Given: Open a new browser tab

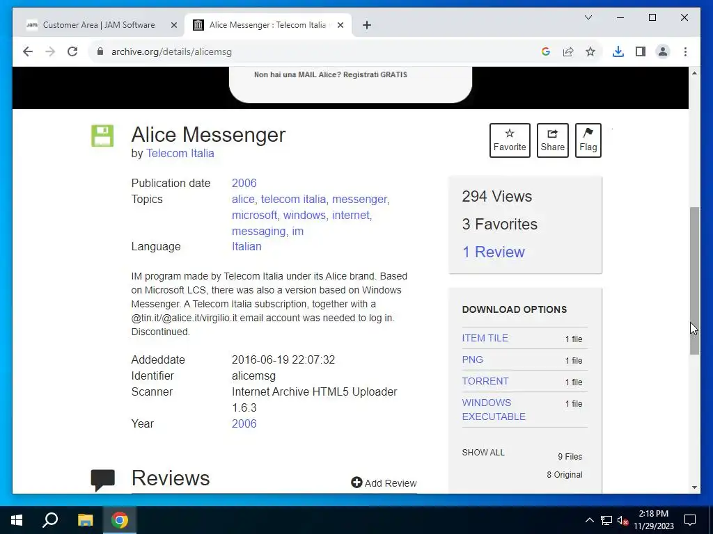Looking at the screenshot, I should pos(367,25).
